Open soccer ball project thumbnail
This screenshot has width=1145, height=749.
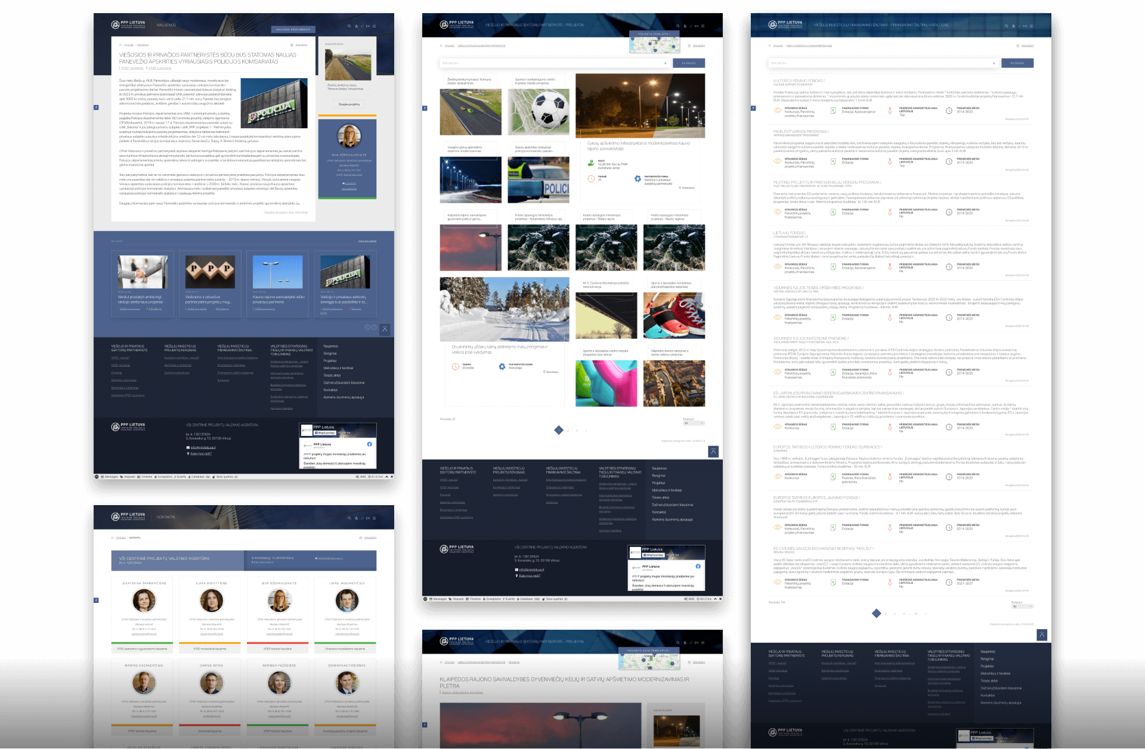tap(538, 112)
